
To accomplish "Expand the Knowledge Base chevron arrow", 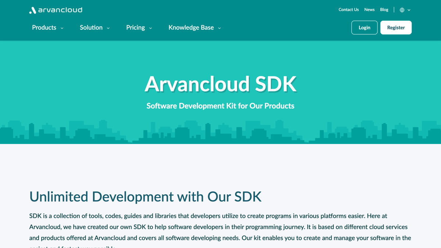I will (x=219, y=28).
